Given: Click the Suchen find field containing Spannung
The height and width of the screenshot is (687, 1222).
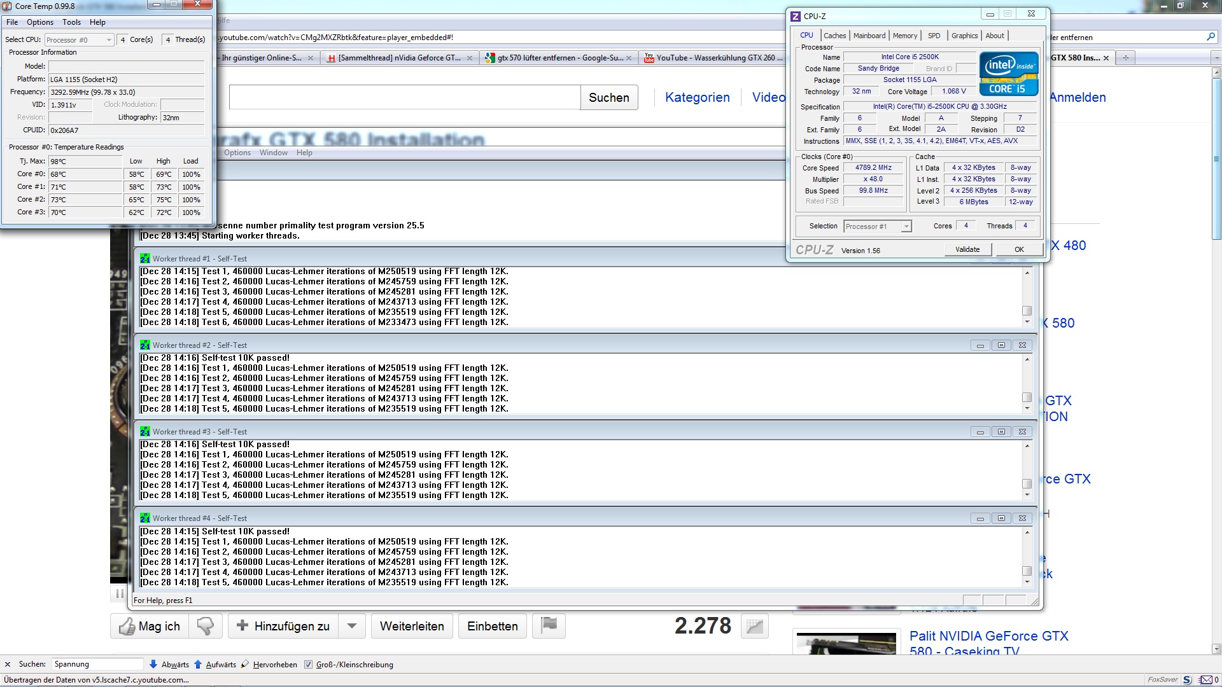Looking at the screenshot, I should pyautogui.click(x=97, y=664).
